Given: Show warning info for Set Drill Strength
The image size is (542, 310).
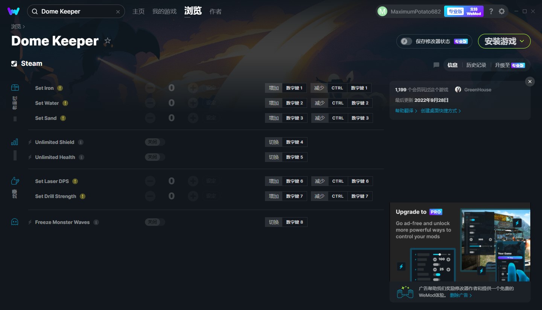Looking at the screenshot, I should coord(82,196).
